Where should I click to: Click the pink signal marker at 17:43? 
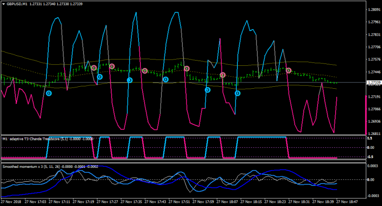pos(145,71)
